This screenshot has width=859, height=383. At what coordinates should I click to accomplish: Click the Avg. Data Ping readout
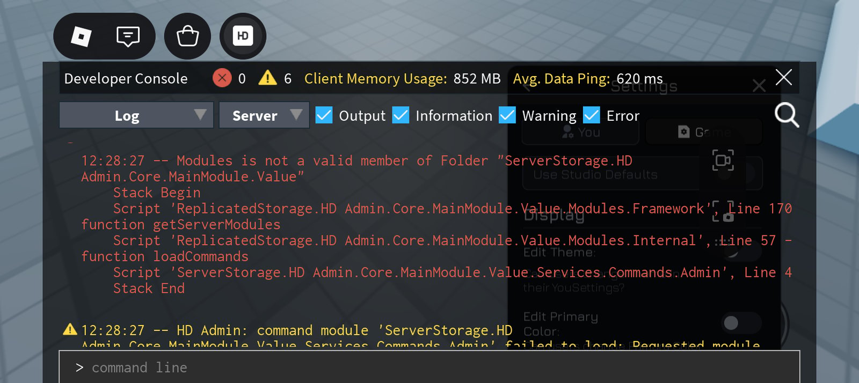pyautogui.click(x=588, y=79)
